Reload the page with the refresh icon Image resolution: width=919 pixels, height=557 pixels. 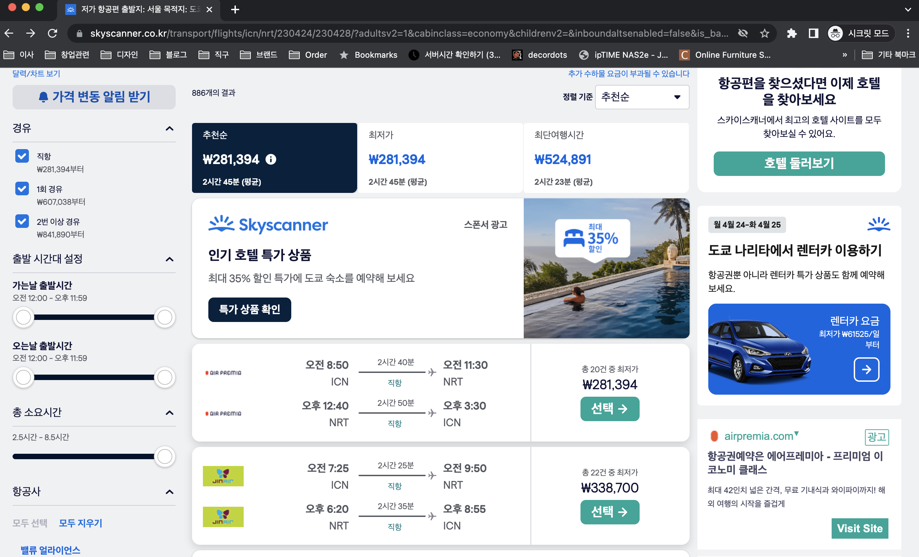[x=53, y=34]
